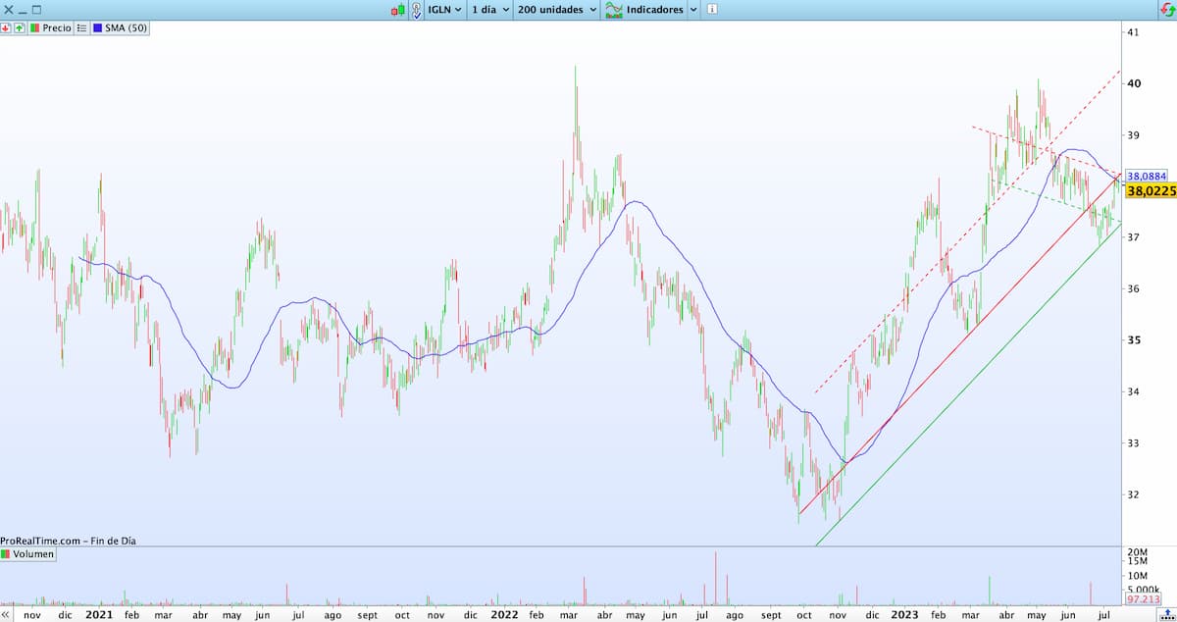Click the Volumen panel label
The height and width of the screenshot is (622, 1177).
click(32, 554)
